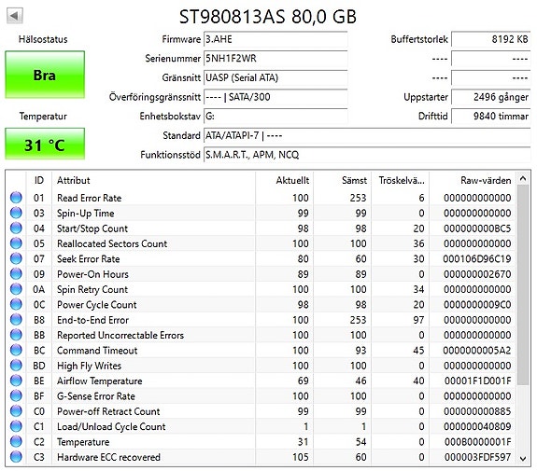
Task: Click status icon for Power-On Hours
Action: tap(16, 274)
